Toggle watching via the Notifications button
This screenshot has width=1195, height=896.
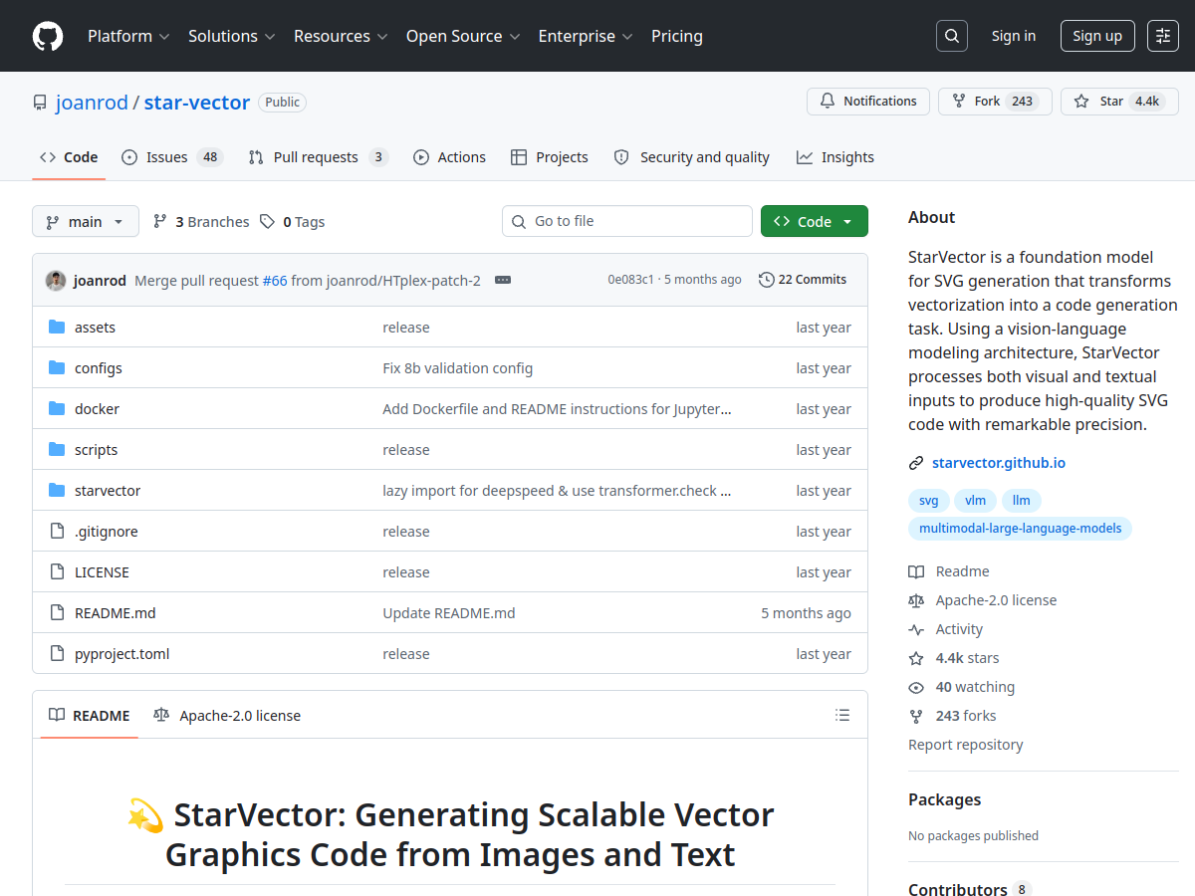tap(867, 101)
